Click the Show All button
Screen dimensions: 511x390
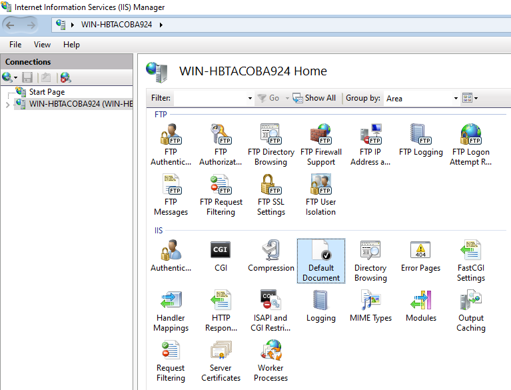click(314, 98)
